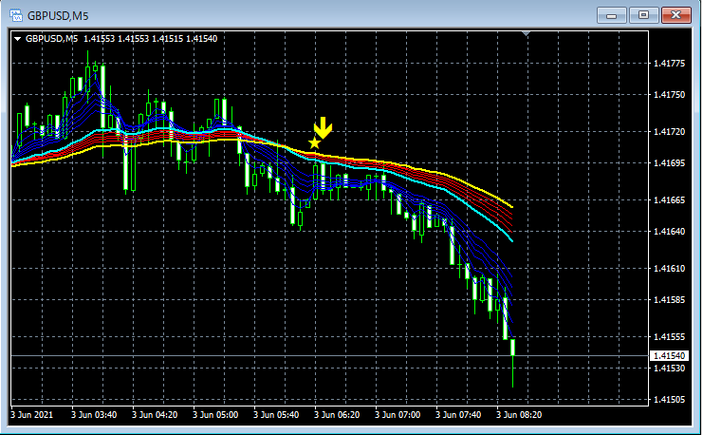Click the 1.41640 price scale value
Image resolution: width=703 pixels, height=435 pixels.
click(x=669, y=231)
